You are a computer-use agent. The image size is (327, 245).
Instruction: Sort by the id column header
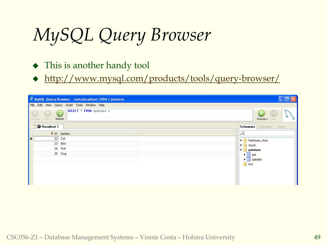click(x=46, y=133)
